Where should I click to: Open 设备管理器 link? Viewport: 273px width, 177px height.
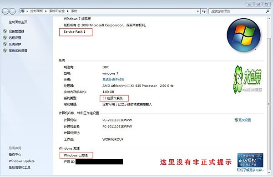coord(16,31)
